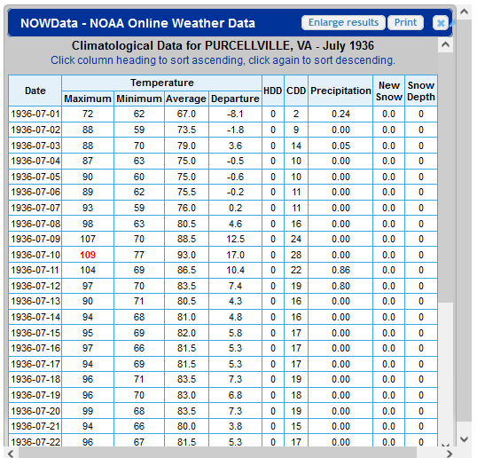Sort by the Precipitation column heading

tap(340, 91)
